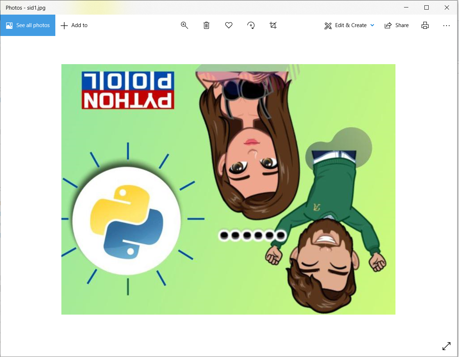Rotate the photo clockwise
The height and width of the screenshot is (357, 459).
click(251, 25)
